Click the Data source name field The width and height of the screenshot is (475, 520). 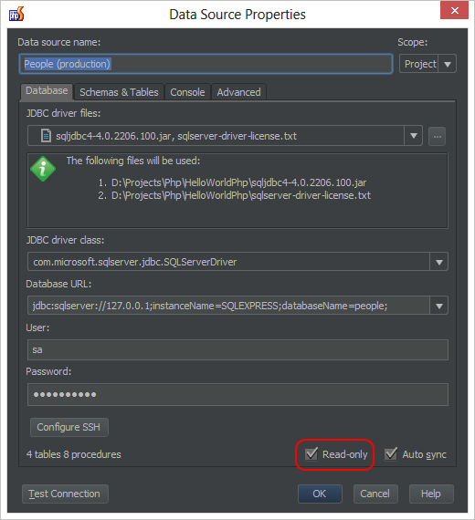click(206, 64)
